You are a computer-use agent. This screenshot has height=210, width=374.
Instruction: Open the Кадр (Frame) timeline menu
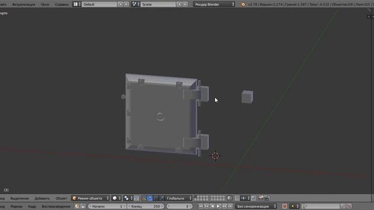tap(32, 206)
